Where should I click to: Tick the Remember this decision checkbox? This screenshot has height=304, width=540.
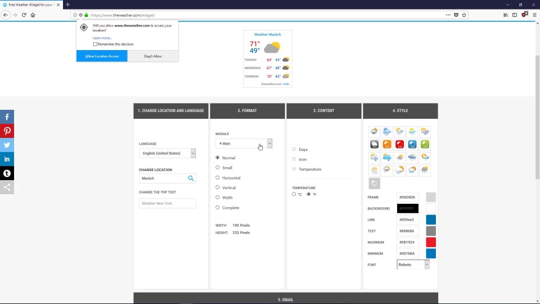coord(95,44)
